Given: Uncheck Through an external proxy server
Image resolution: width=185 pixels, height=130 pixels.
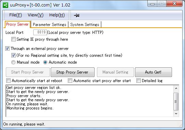Looking at the screenshot, I should 7,49.
